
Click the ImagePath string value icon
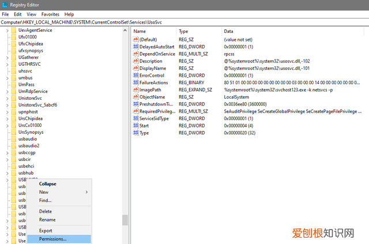[135, 90]
